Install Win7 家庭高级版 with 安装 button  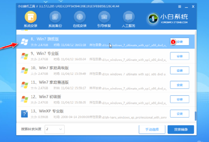pyautogui.click(x=180, y=71)
